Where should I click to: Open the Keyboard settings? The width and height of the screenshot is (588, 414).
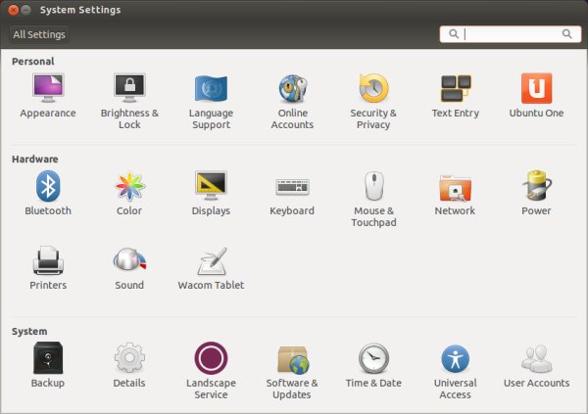292,186
